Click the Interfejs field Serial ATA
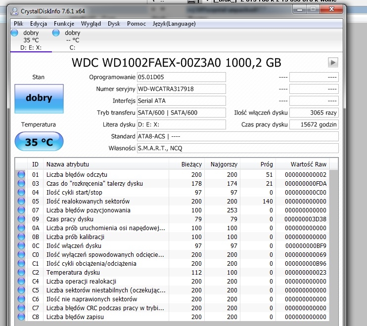367x326 pixels. (182, 101)
